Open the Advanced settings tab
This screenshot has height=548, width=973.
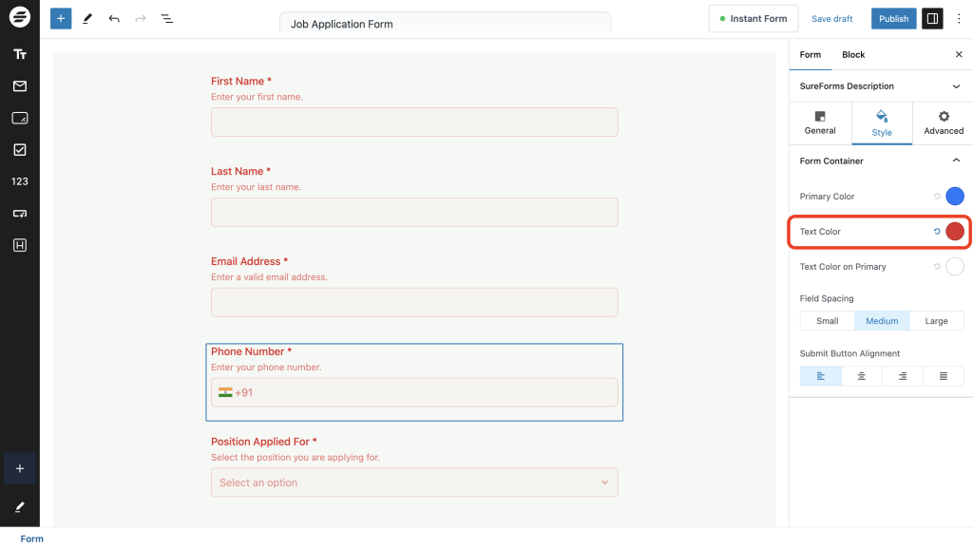943,123
